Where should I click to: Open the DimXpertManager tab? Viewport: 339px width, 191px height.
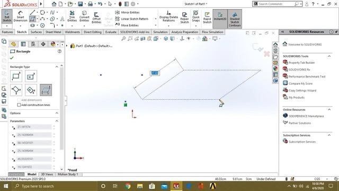point(43,44)
